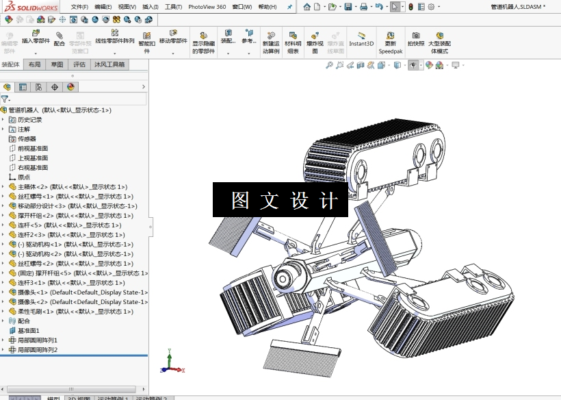Expand the 历史记录 node
Image resolution: width=561 pixels, height=400 pixels.
click(3, 120)
